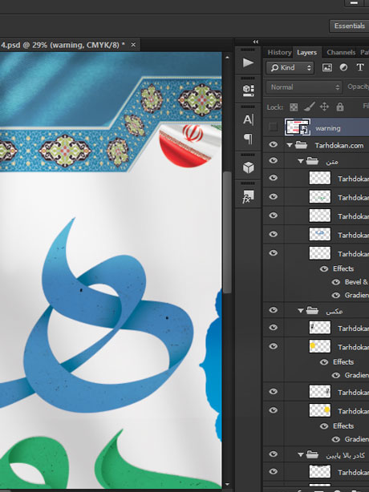
Task: Hide the متن group
Action: click(274, 160)
